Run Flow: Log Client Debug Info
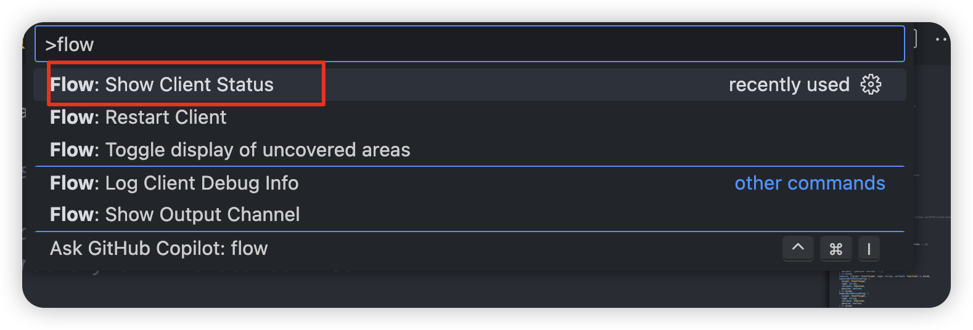973x330 pixels. pyautogui.click(x=174, y=183)
